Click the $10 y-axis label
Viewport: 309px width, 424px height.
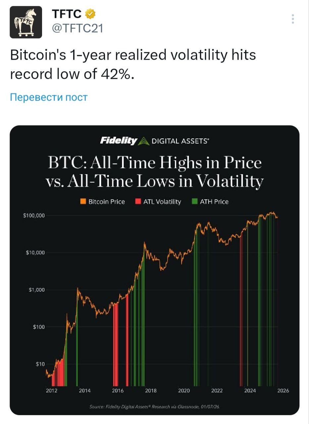[x=40, y=364]
